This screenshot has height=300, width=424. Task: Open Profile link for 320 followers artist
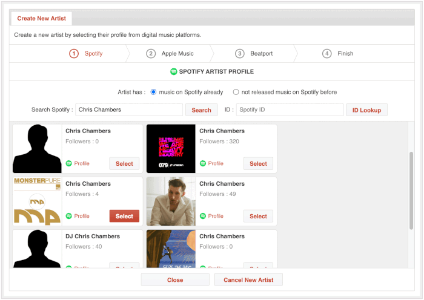point(216,163)
